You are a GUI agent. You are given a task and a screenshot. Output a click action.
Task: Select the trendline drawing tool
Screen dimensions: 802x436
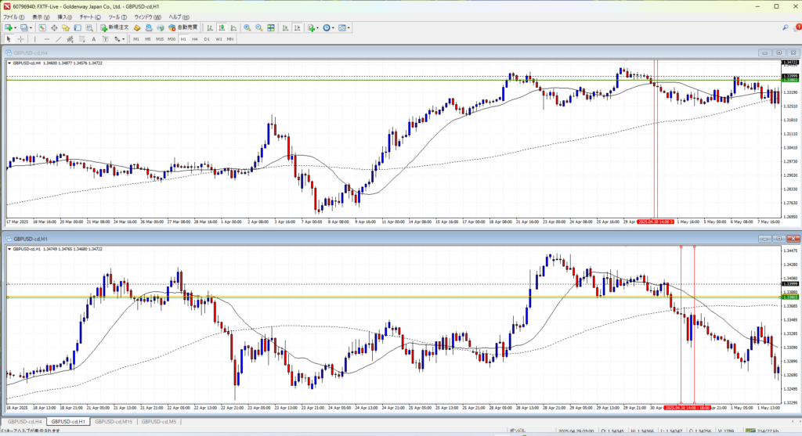tap(60, 38)
